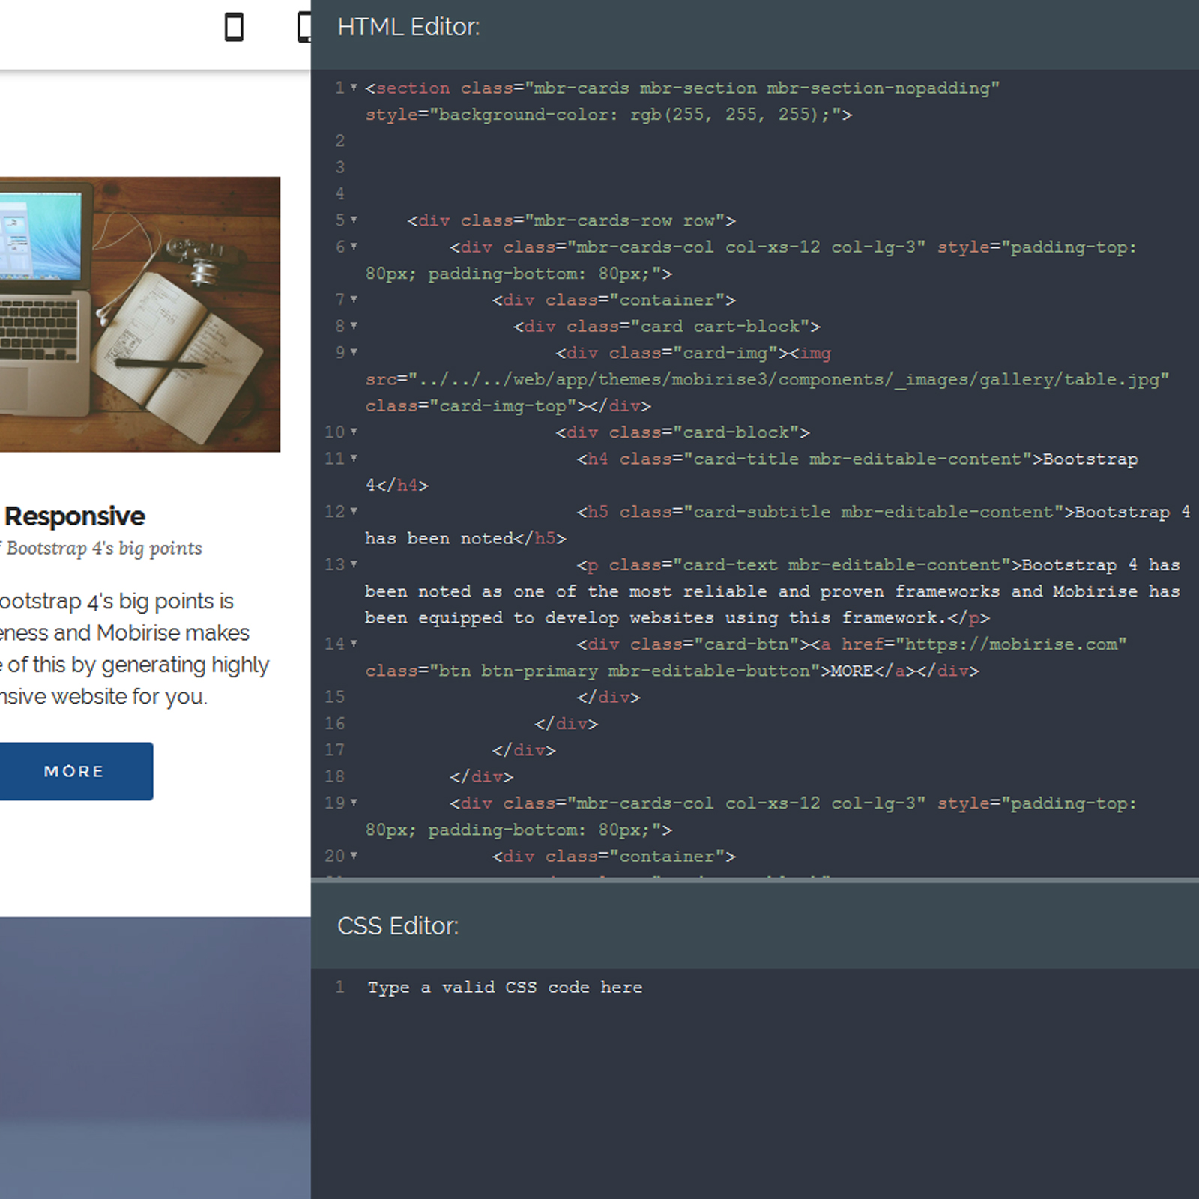1199x1199 pixels.
Task: Click the MORE button in the page preview
Action: (75, 771)
